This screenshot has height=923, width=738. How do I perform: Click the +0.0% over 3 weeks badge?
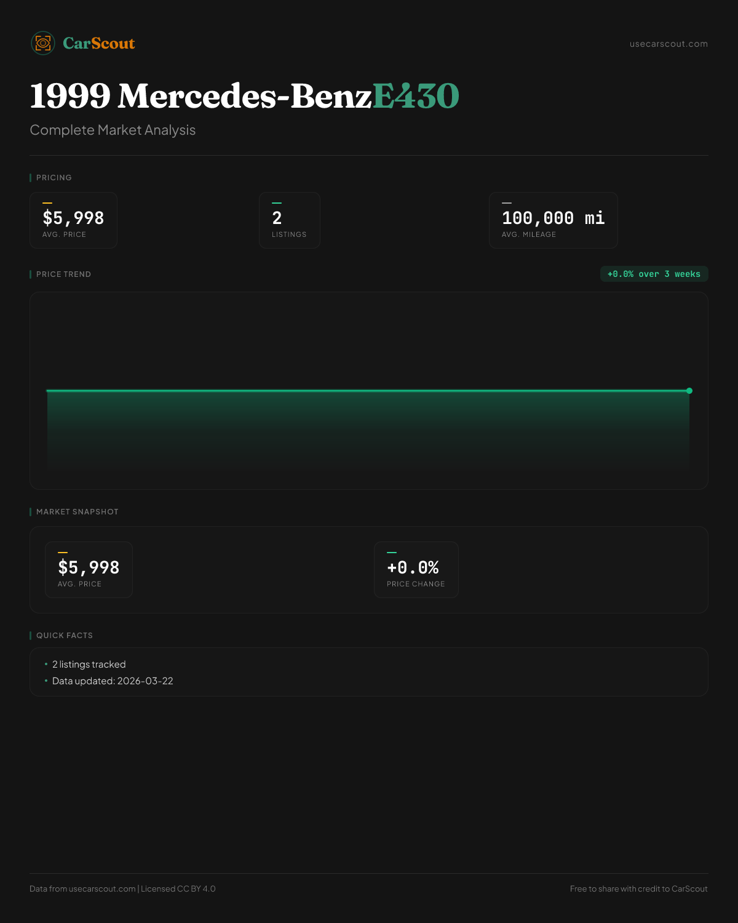tap(654, 274)
